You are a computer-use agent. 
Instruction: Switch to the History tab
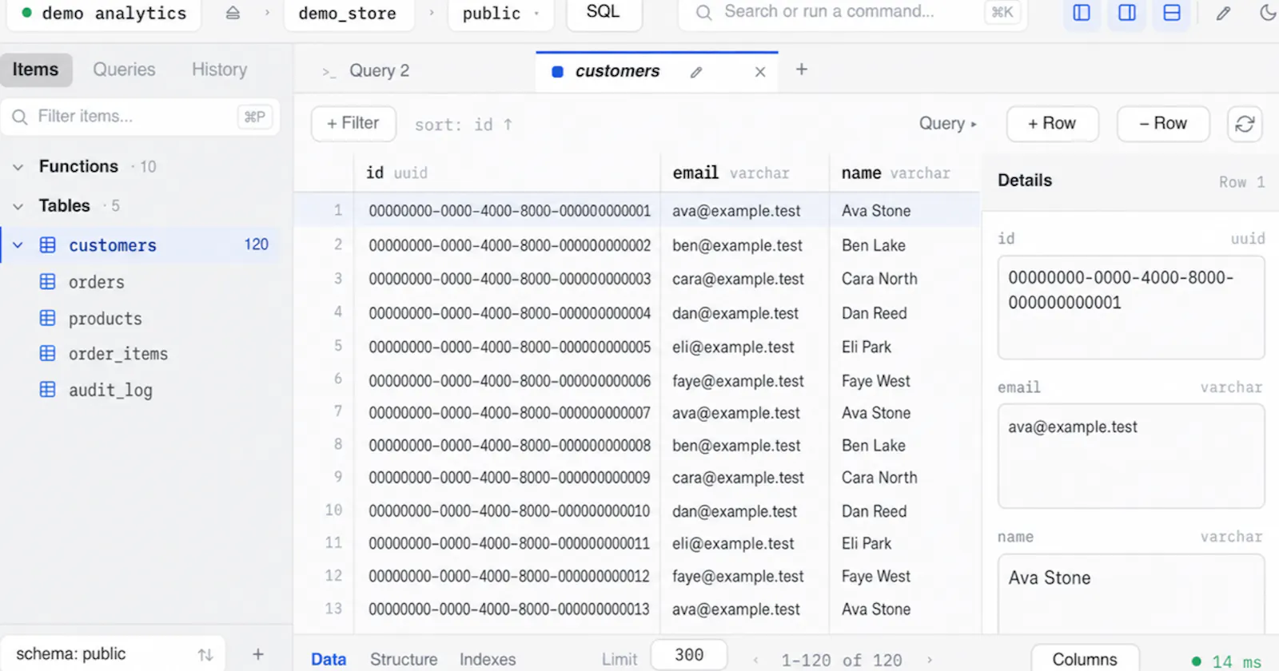219,69
